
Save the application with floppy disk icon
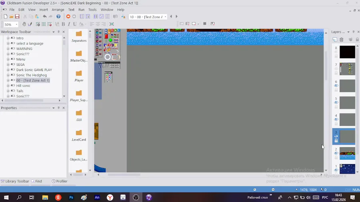click(17, 16)
